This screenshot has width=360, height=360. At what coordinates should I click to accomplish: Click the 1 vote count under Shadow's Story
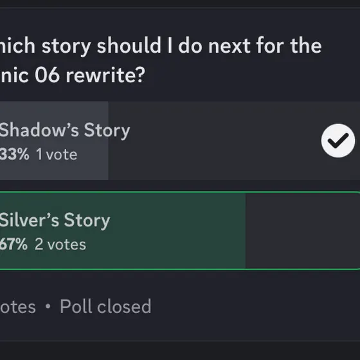pyautogui.click(x=57, y=154)
